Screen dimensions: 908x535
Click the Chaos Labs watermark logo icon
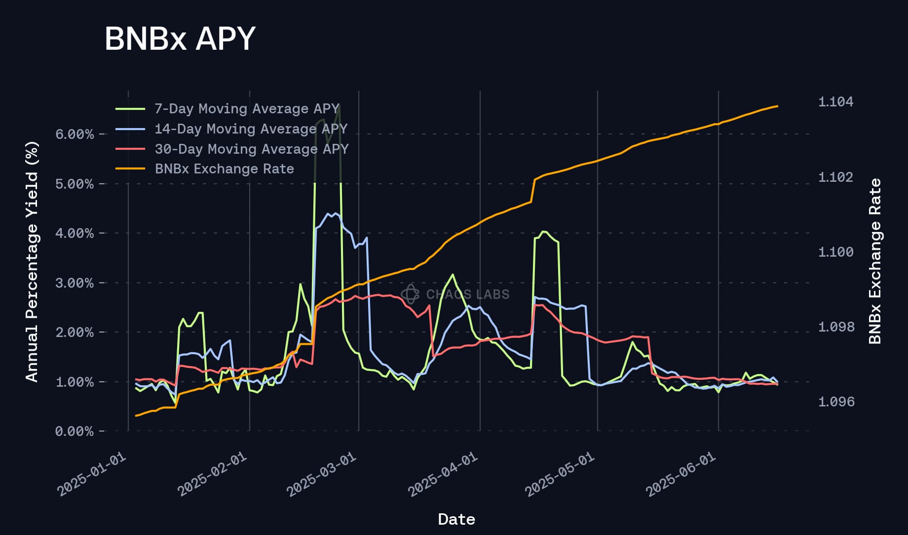point(410,294)
